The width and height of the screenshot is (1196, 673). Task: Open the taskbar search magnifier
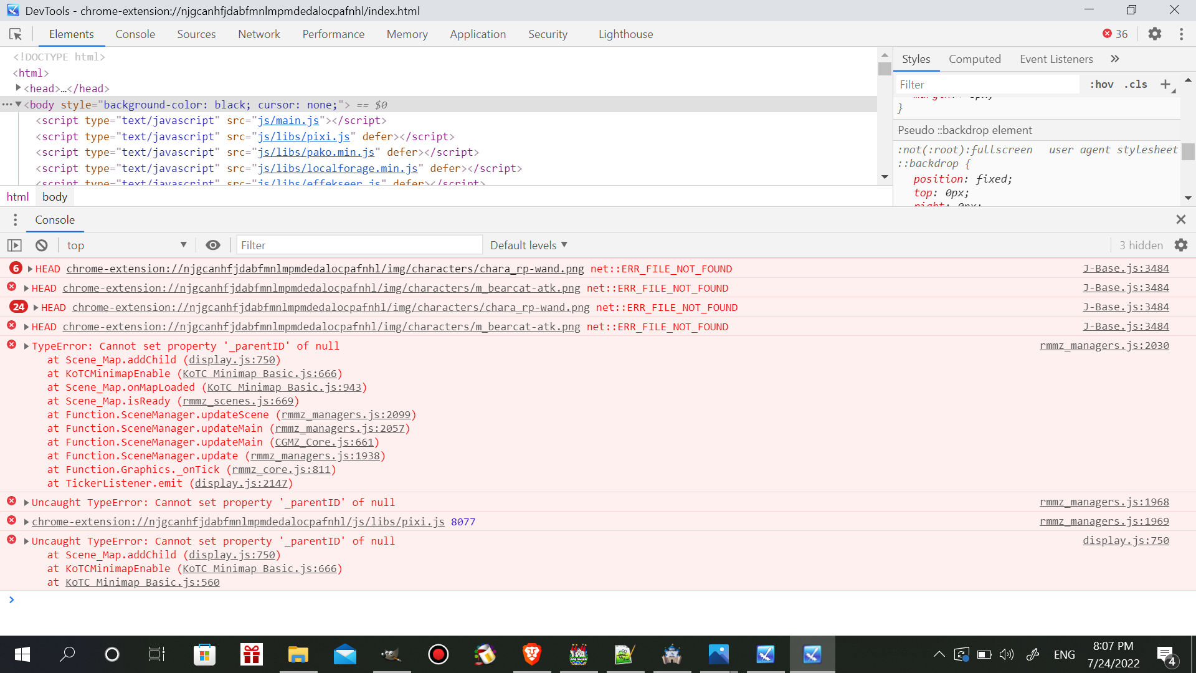tap(67, 654)
